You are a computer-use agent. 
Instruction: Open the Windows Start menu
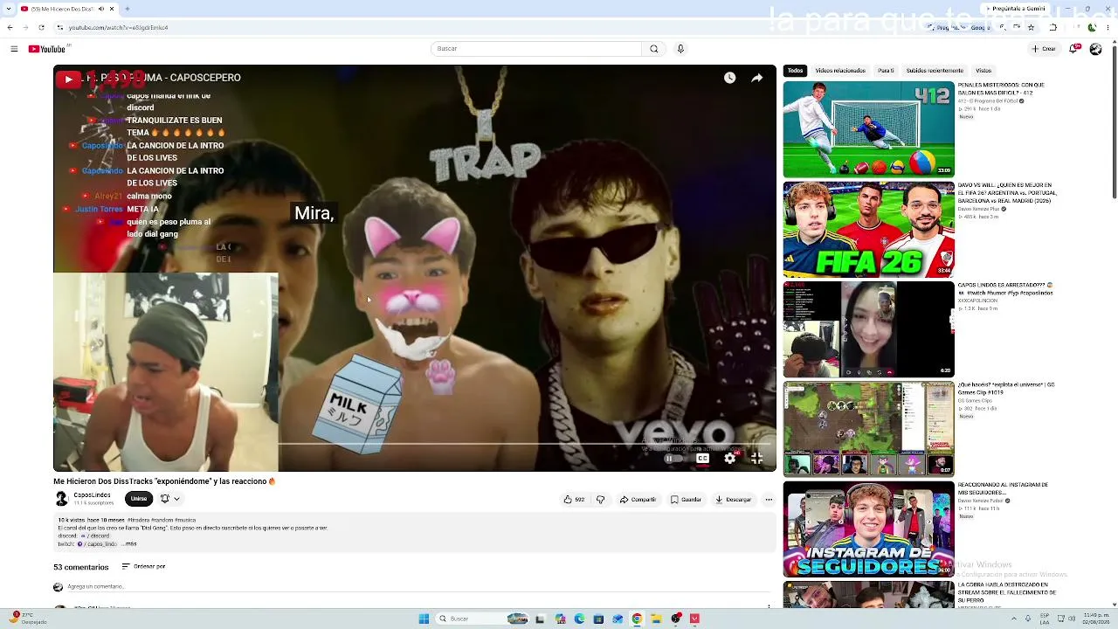tap(424, 619)
